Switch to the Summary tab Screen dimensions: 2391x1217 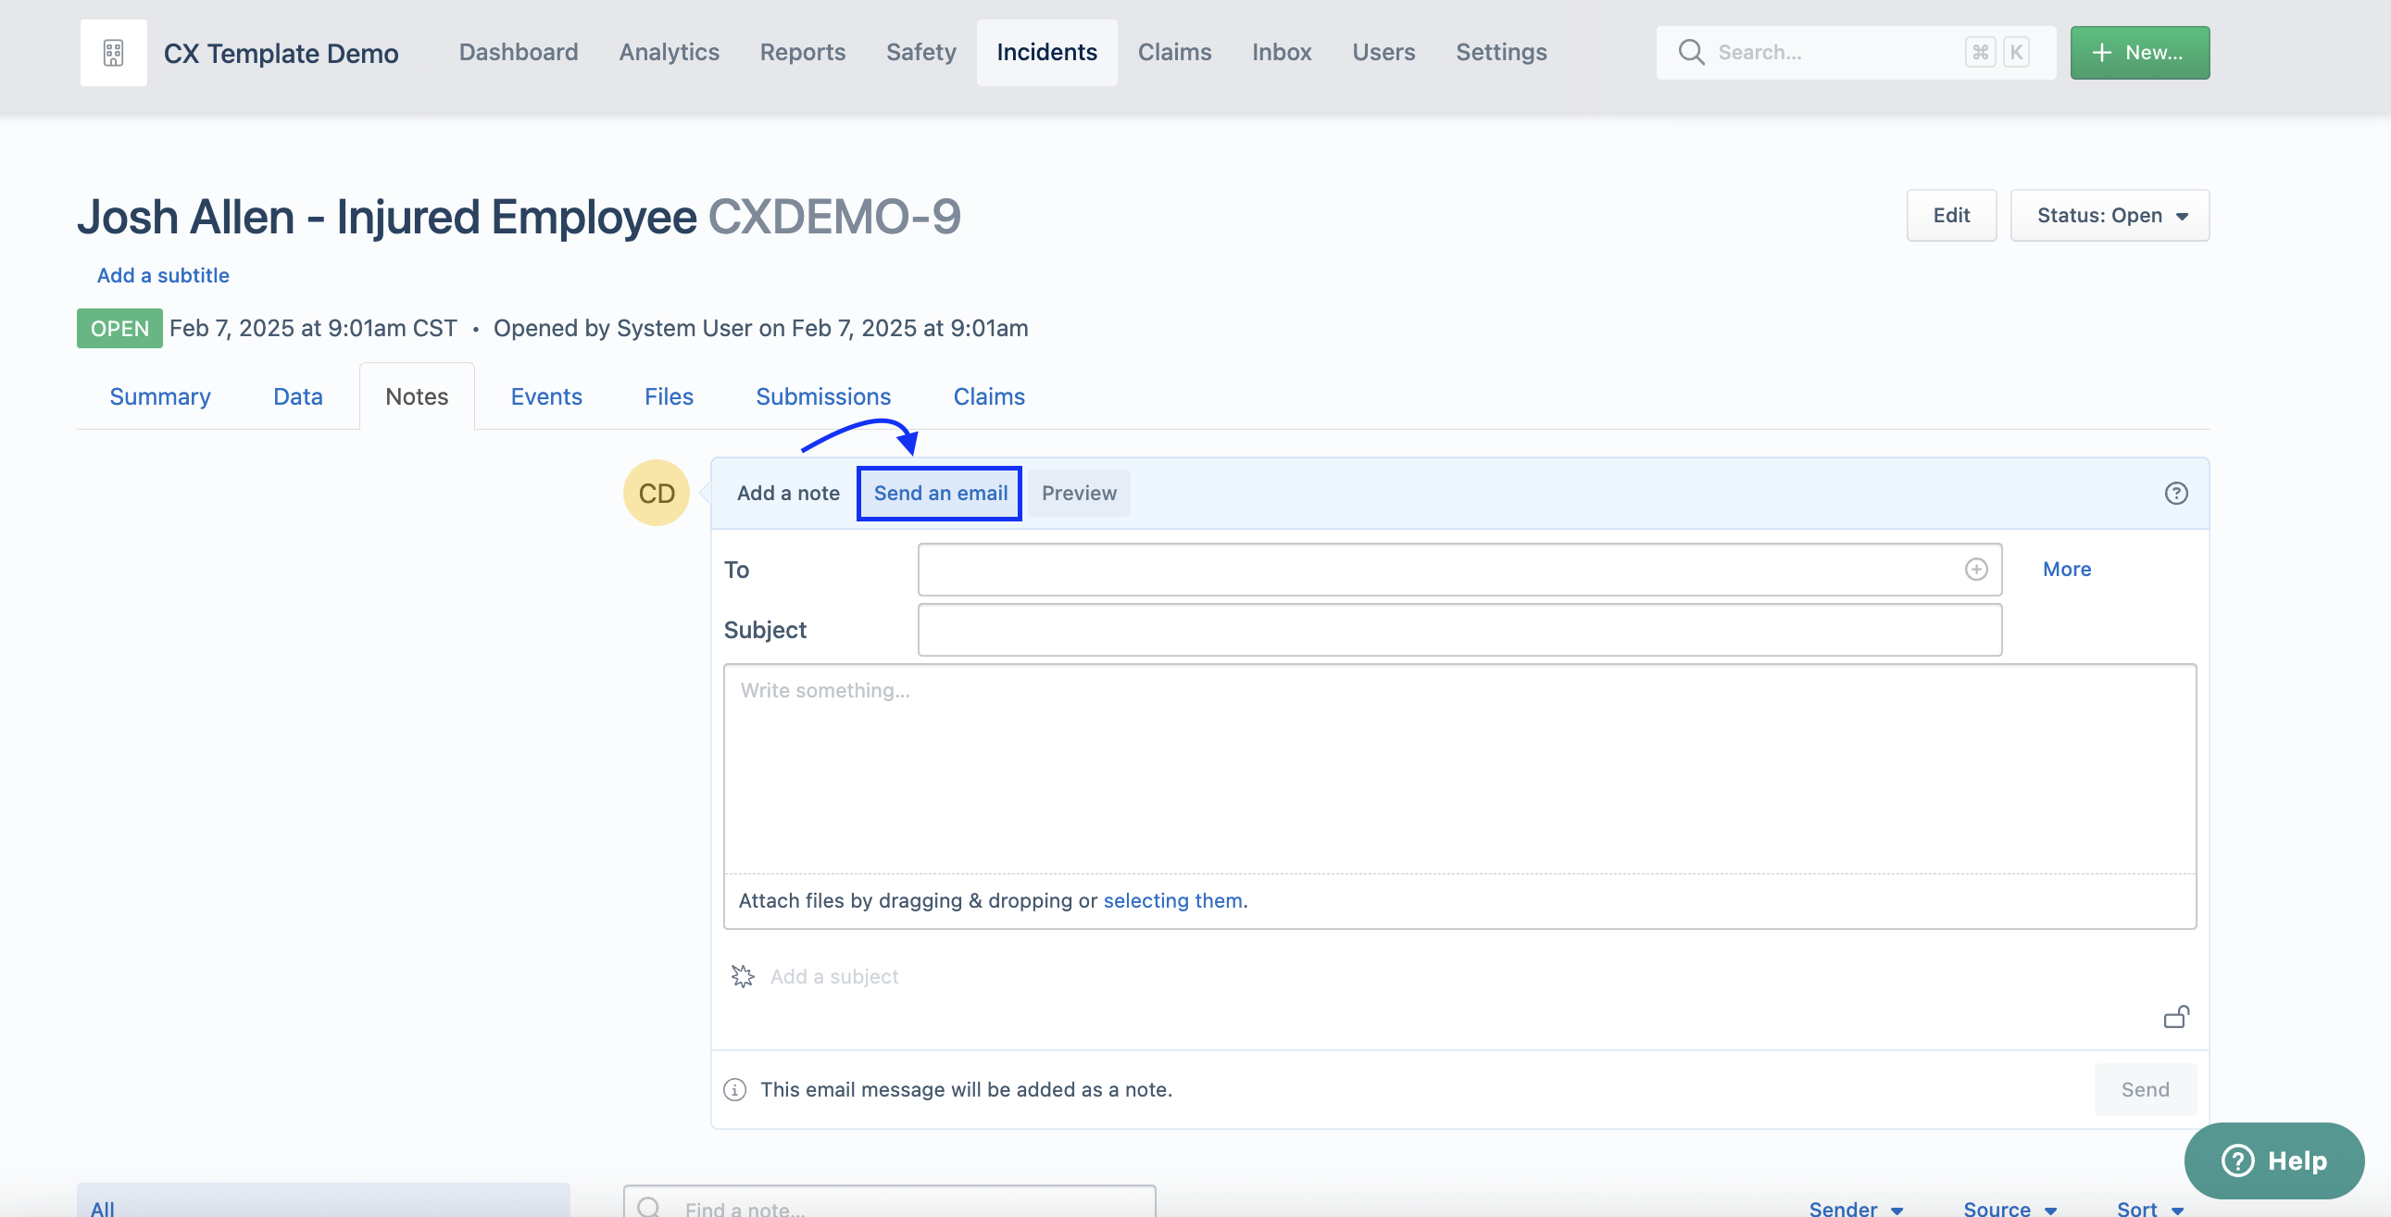pos(159,396)
